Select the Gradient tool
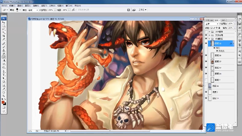Screen dimensions: 242x136 click(4, 61)
